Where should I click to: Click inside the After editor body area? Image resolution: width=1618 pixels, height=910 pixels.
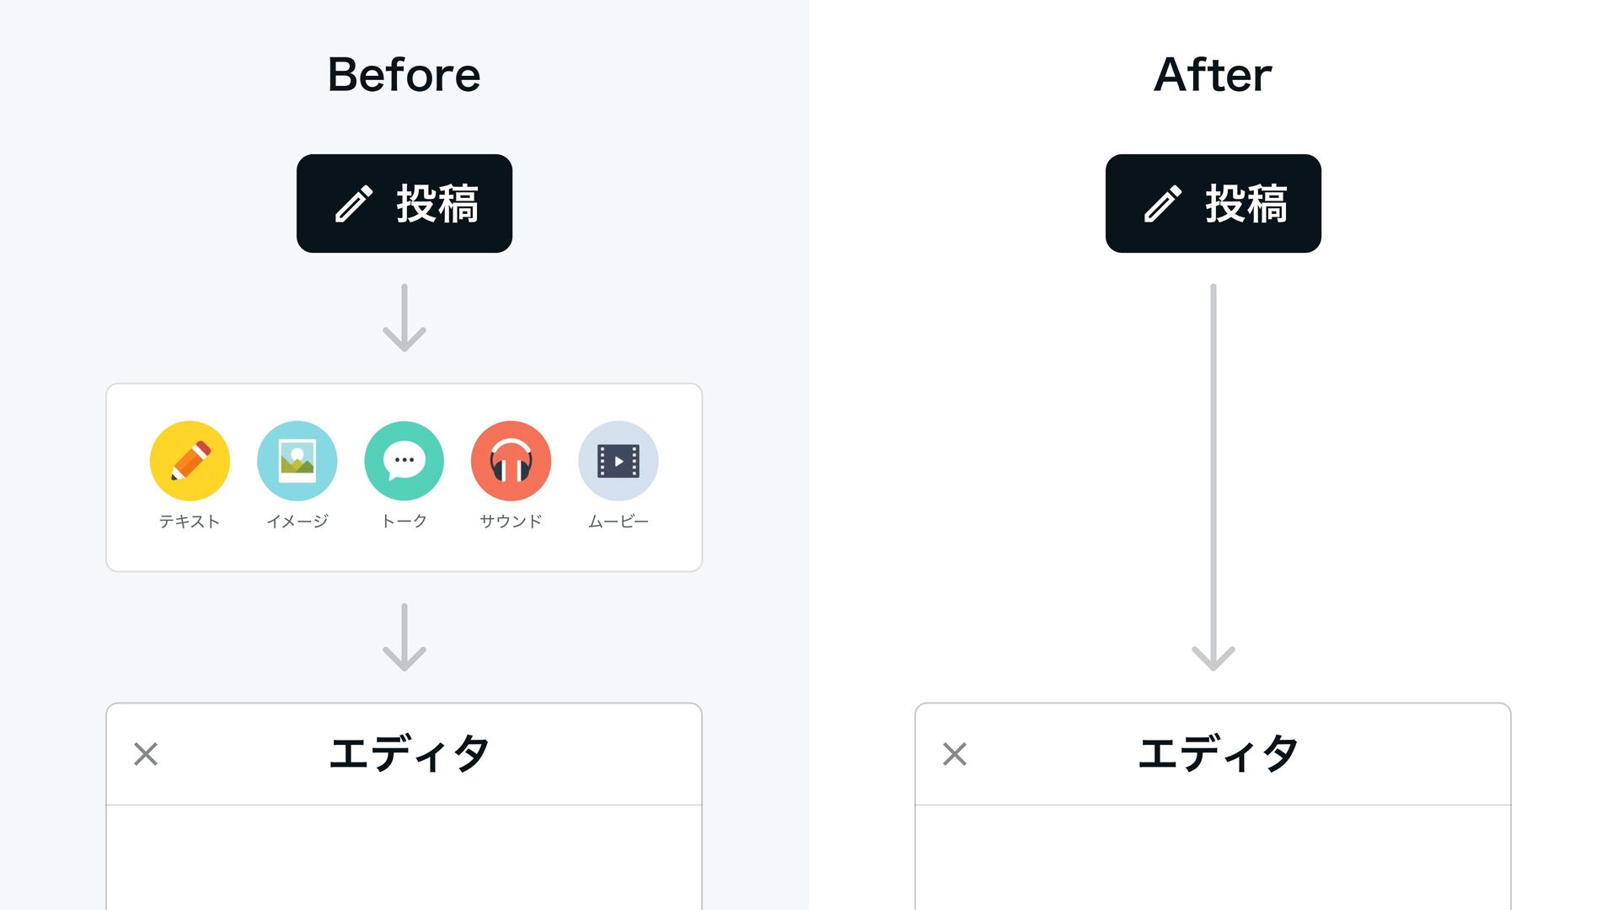tap(1213, 858)
